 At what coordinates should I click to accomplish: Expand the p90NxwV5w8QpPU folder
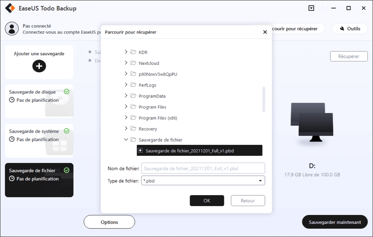[x=126, y=74]
